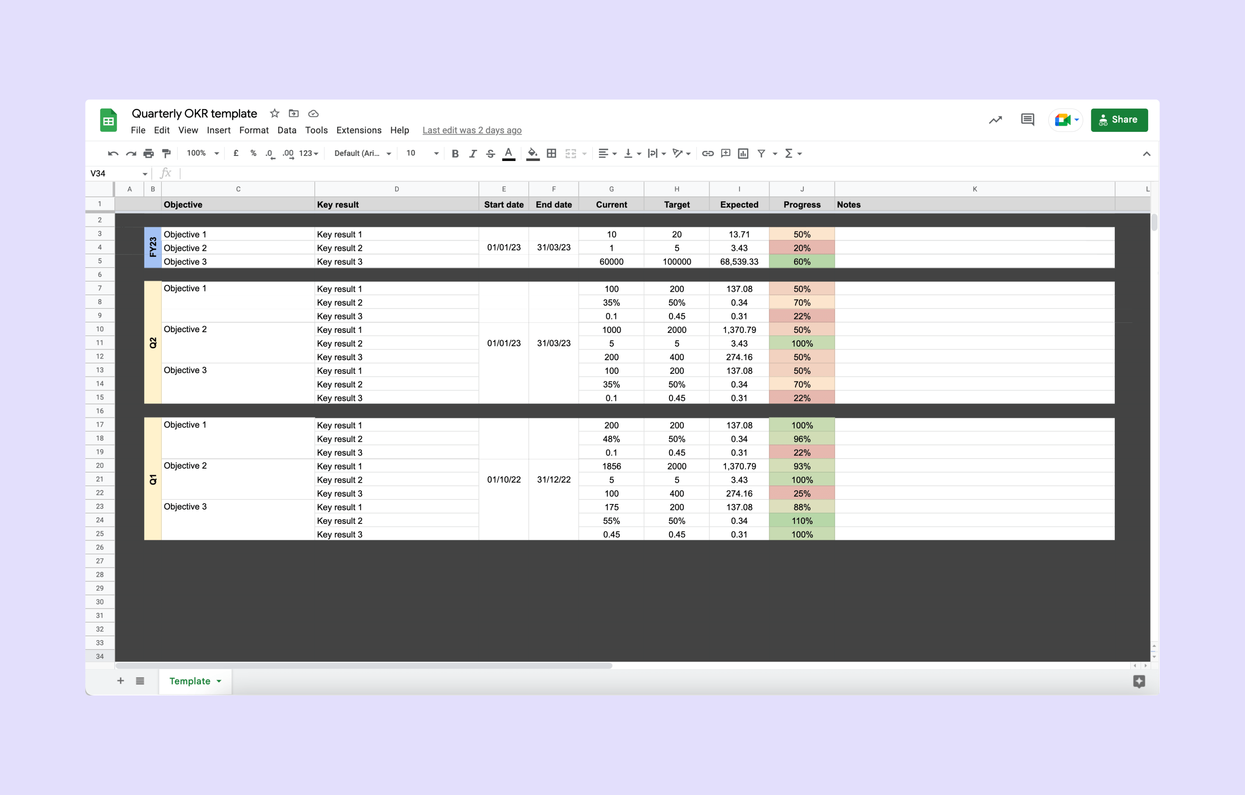Increase decimal places
This screenshot has height=795, width=1245.
coord(288,154)
